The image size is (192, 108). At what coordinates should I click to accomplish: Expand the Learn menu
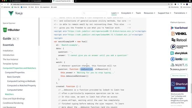(x=115, y=13)
